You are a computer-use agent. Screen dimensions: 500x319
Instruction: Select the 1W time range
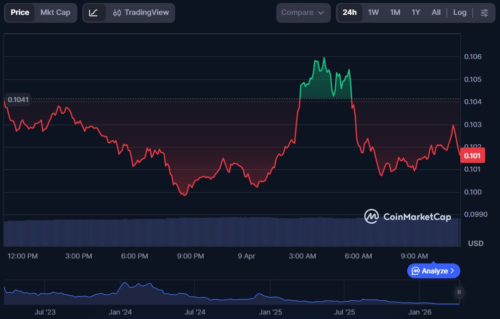(374, 12)
